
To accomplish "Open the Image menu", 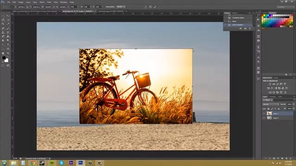I will tap(21, 2).
